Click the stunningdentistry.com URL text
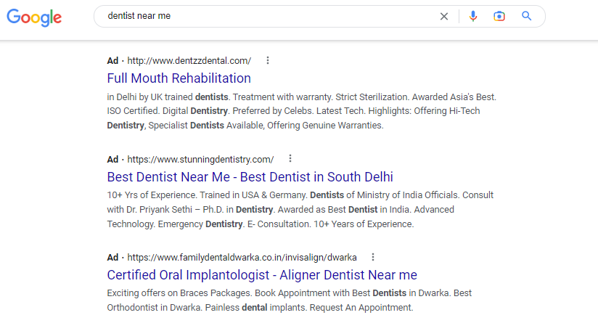This screenshot has width=598, height=323. [200, 160]
